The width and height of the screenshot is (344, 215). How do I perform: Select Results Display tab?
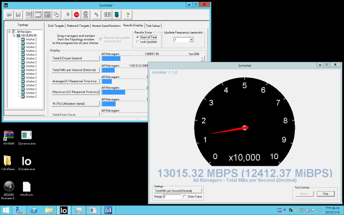tap(133, 25)
